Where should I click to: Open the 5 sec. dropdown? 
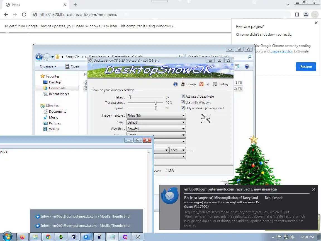(177, 150)
